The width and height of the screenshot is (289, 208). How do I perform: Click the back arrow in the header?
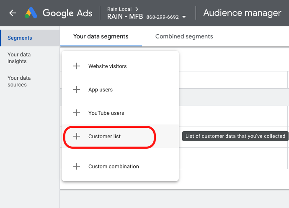tap(13, 13)
